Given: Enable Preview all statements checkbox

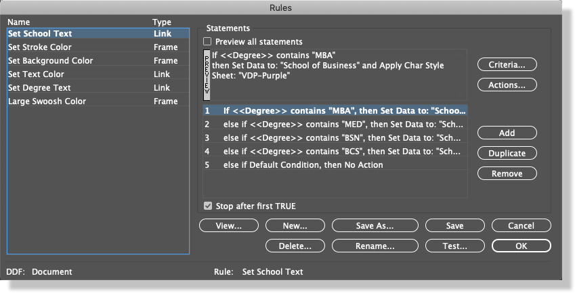Looking at the screenshot, I should [208, 42].
